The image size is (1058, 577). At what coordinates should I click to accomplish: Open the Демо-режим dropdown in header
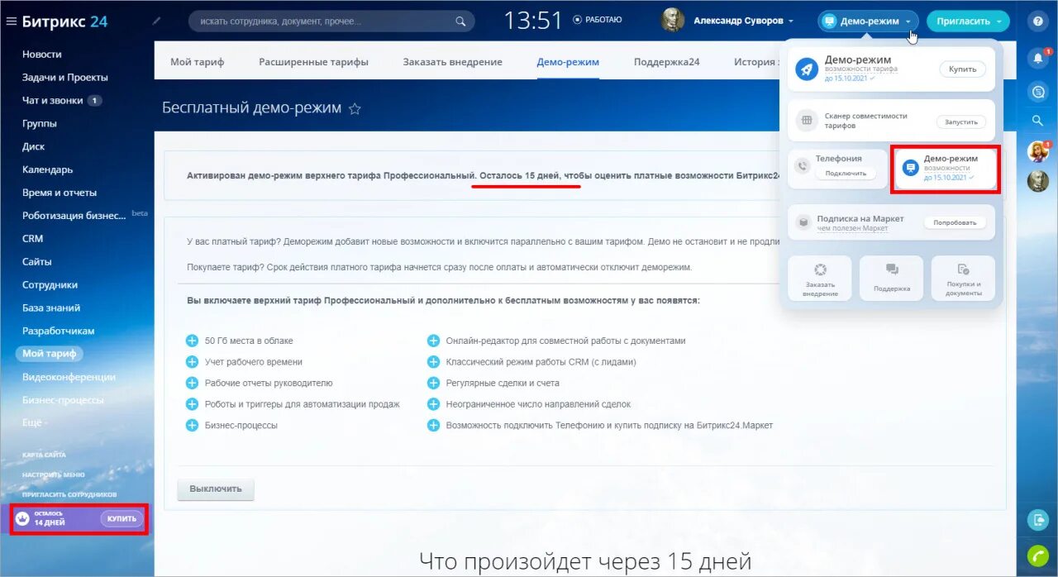pos(868,21)
